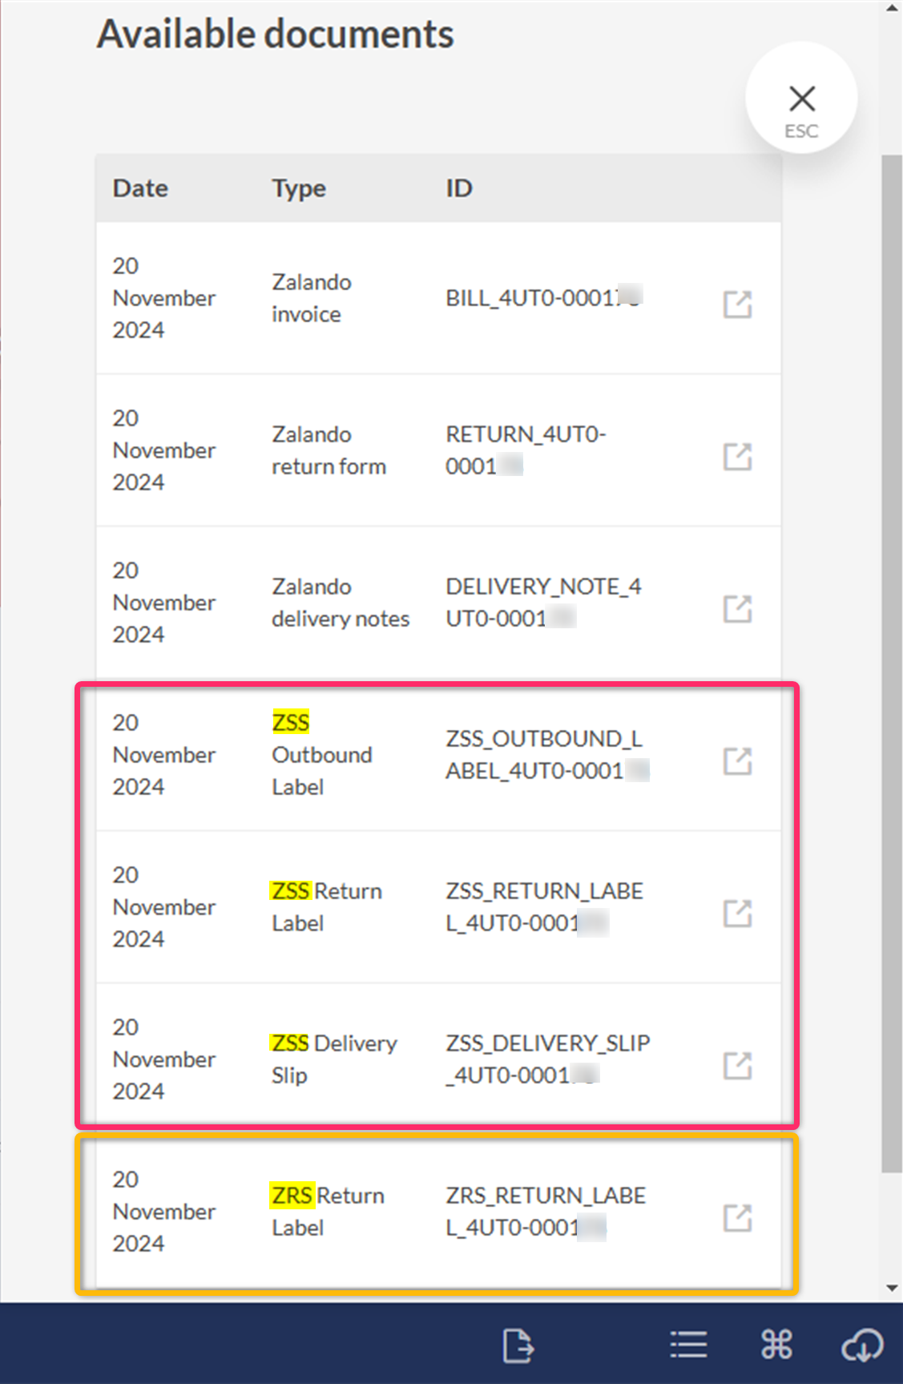Click the document export icon in bottom bar
903x1384 pixels.
518,1345
